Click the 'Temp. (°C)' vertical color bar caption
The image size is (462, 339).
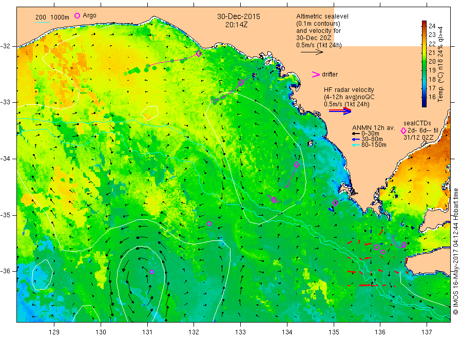(440, 88)
